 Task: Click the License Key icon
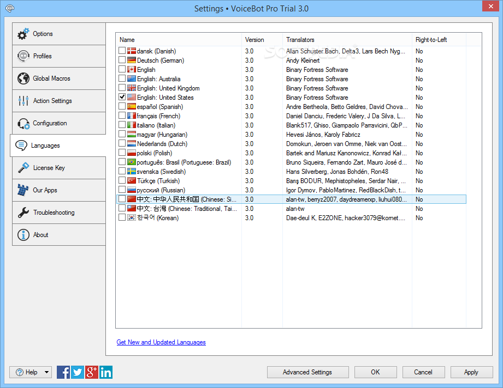[x=23, y=168]
